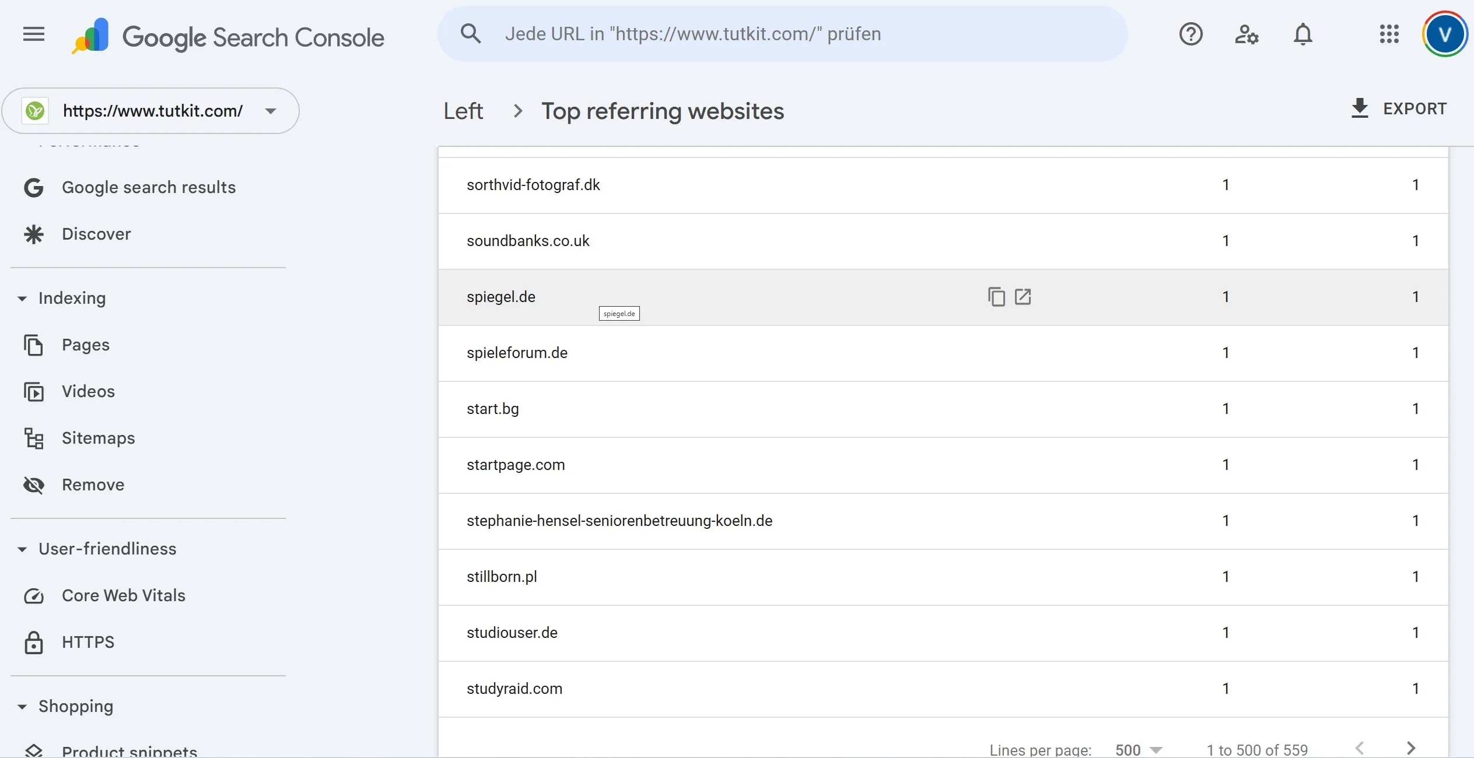Focus the URL inspection search field

coord(782,34)
